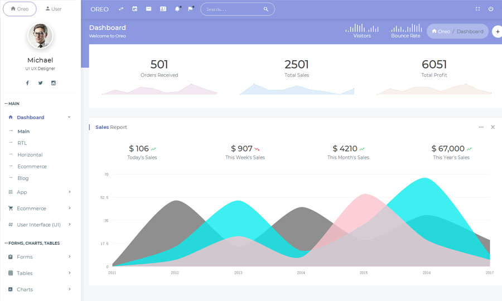Toggle fullscreen mode icon
Screen dimensions: 502x301
click(477, 9)
